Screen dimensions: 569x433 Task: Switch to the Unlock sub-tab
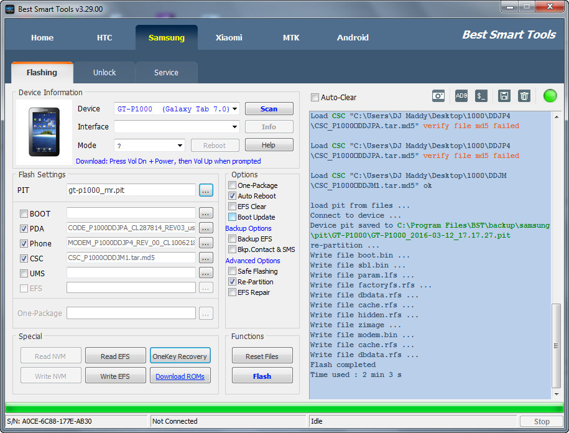(x=104, y=73)
